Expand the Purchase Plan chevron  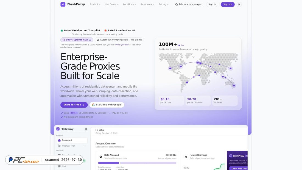(x=85, y=146)
